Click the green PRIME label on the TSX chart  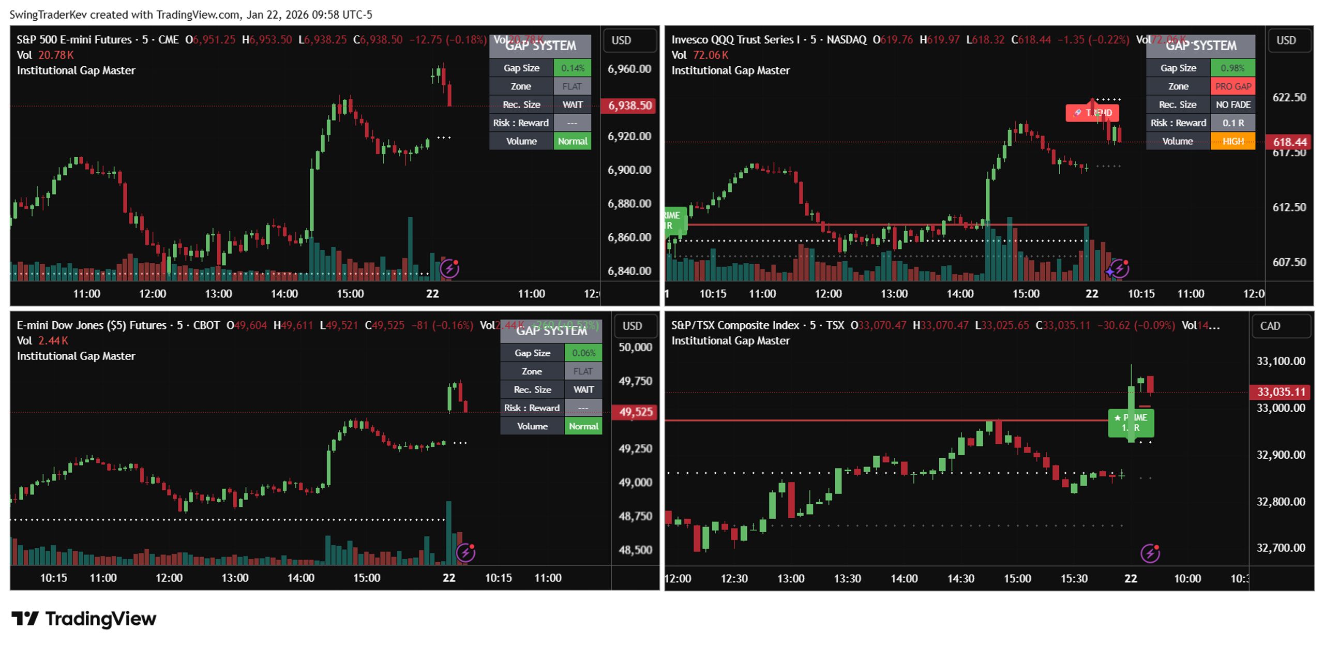(x=1131, y=423)
